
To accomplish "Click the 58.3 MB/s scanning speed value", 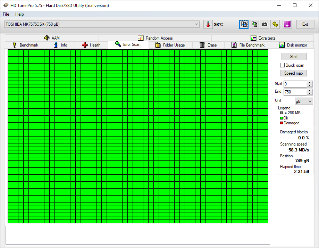I will [299, 150].
